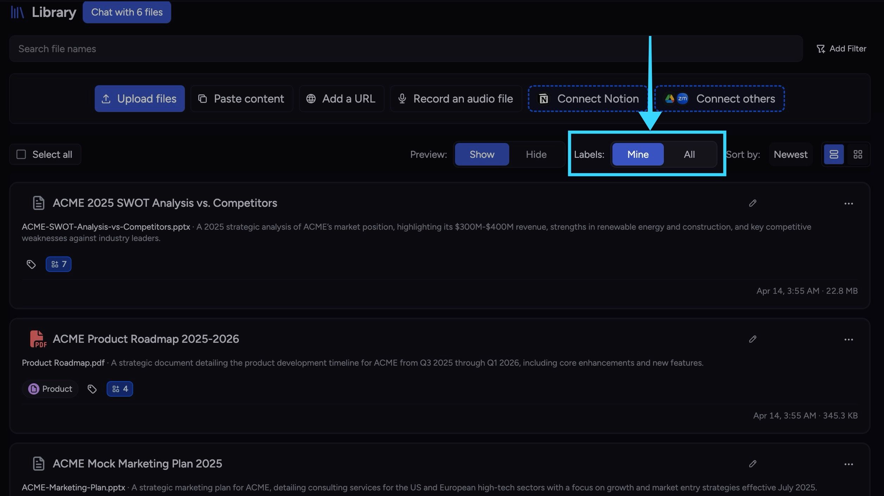Click the 7 badge on SWOT Analysis

click(x=58, y=264)
